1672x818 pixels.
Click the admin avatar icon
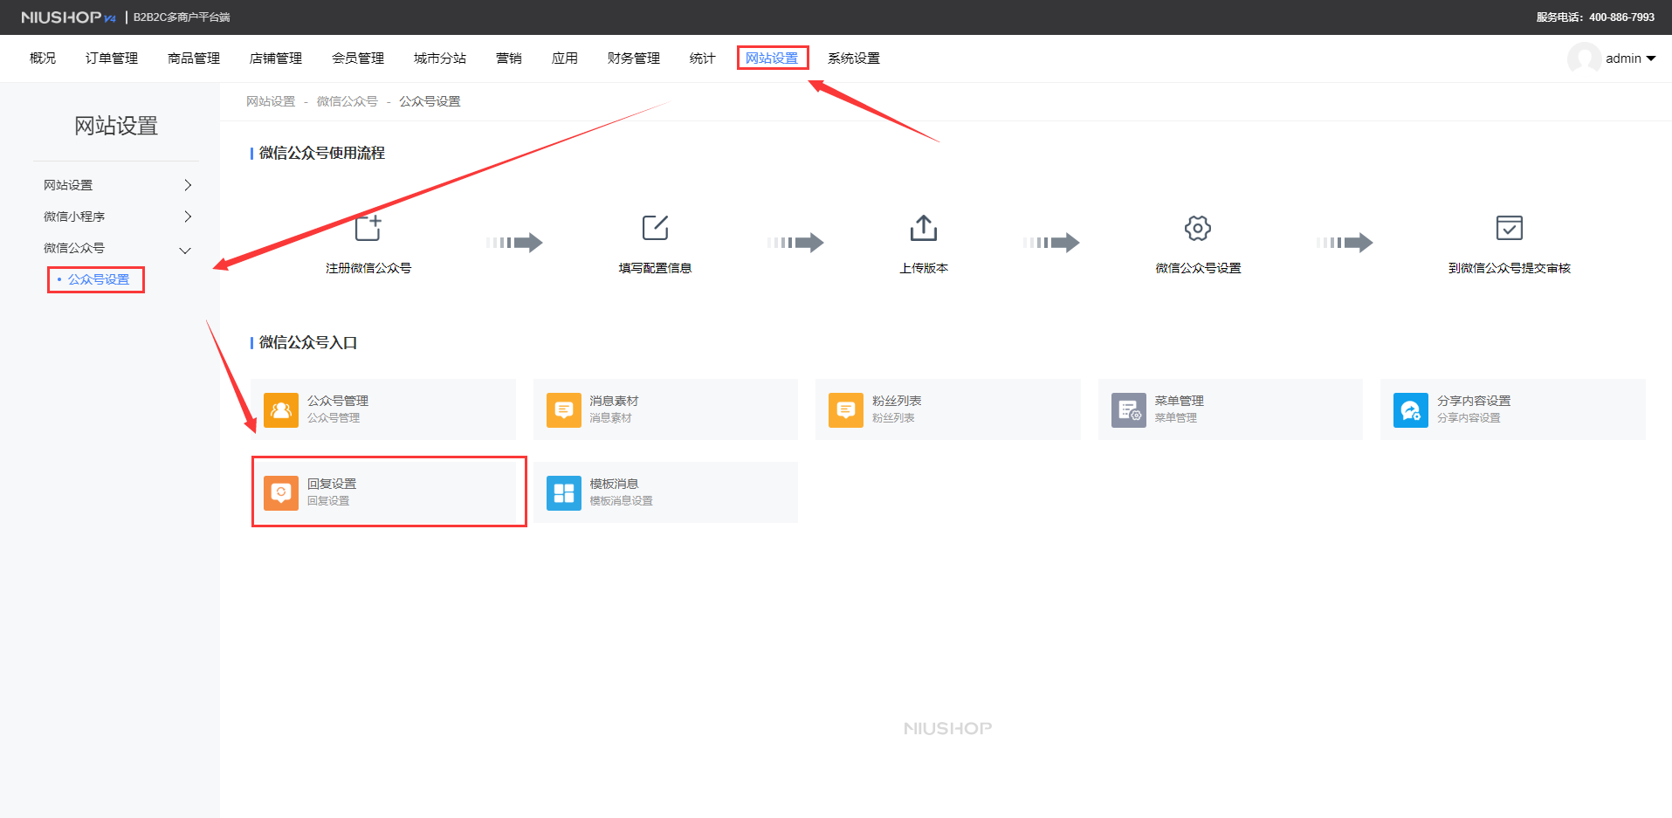coord(1584,58)
